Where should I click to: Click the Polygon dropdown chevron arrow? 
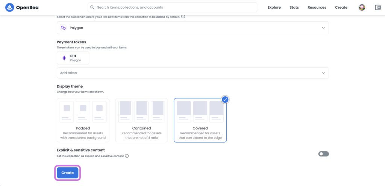[323, 28]
